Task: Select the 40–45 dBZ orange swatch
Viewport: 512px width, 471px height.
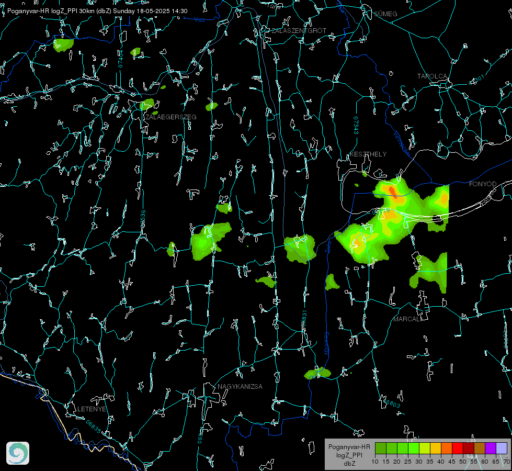Action: (447, 448)
